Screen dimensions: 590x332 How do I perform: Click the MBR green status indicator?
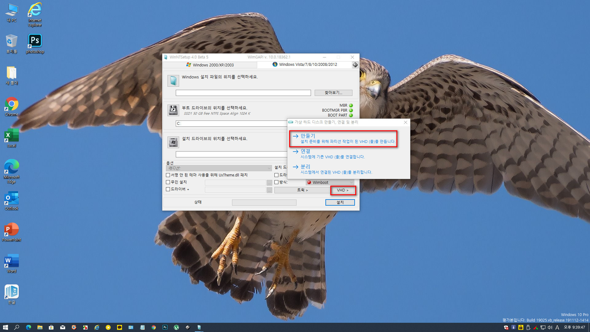tap(351, 105)
